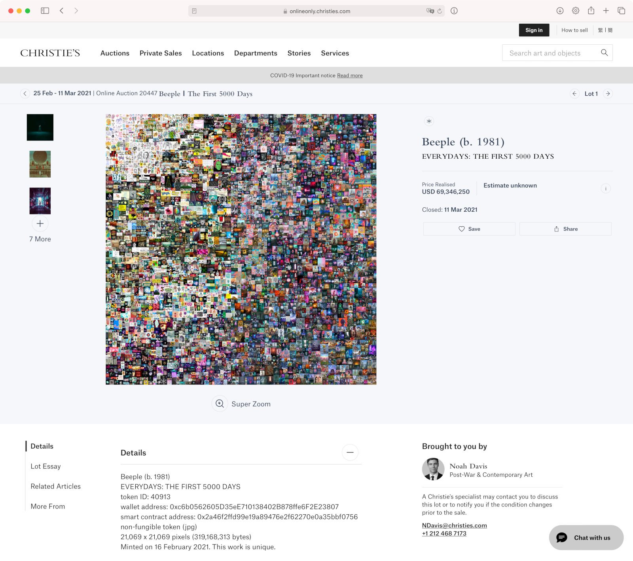Open the estimate info icon
Image resolution: width=633 pixels, height=561 pixels.
tap(606, 189)
